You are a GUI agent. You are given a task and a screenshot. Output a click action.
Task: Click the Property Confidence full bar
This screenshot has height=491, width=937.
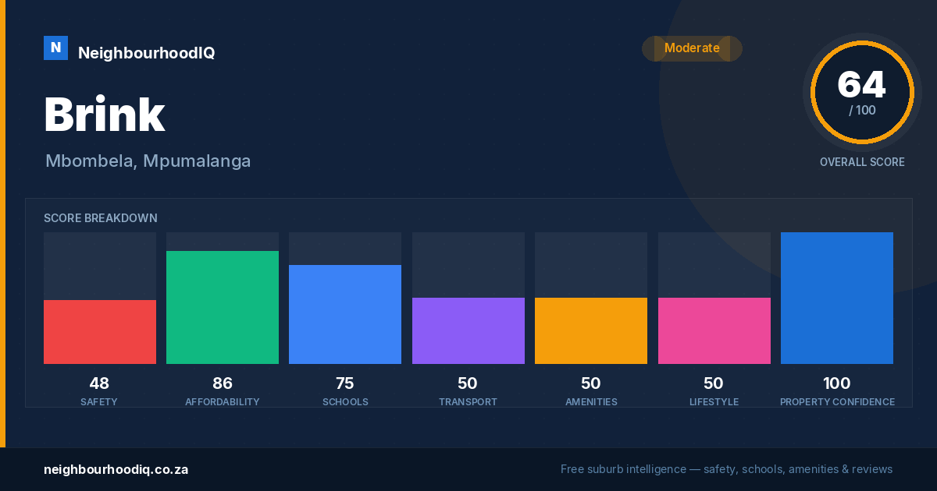(837, 298)
